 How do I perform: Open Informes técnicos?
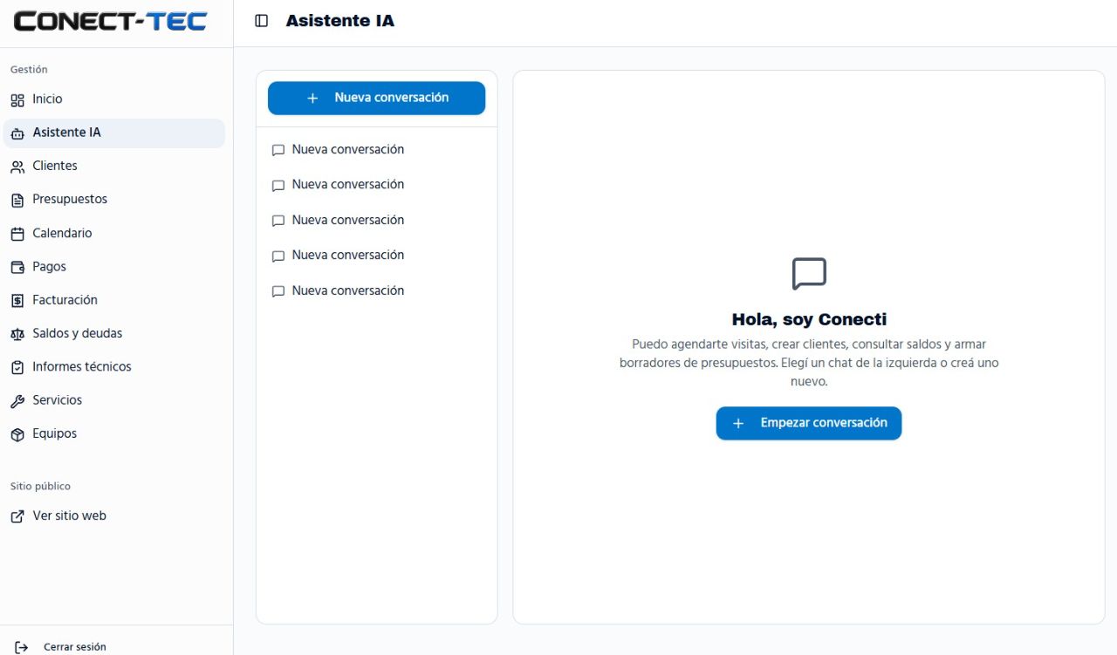[114, 367]
